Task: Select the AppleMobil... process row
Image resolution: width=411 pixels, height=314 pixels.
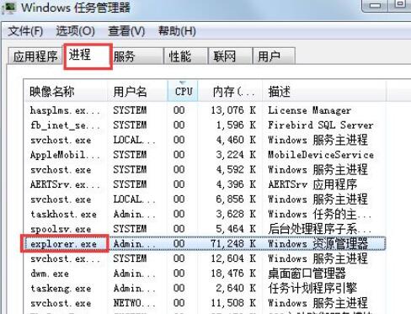Action: click(205, 155)
